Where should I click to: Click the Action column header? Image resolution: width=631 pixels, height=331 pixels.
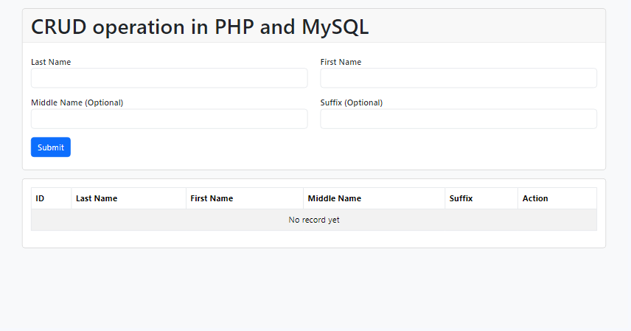(x=557, y=198)
